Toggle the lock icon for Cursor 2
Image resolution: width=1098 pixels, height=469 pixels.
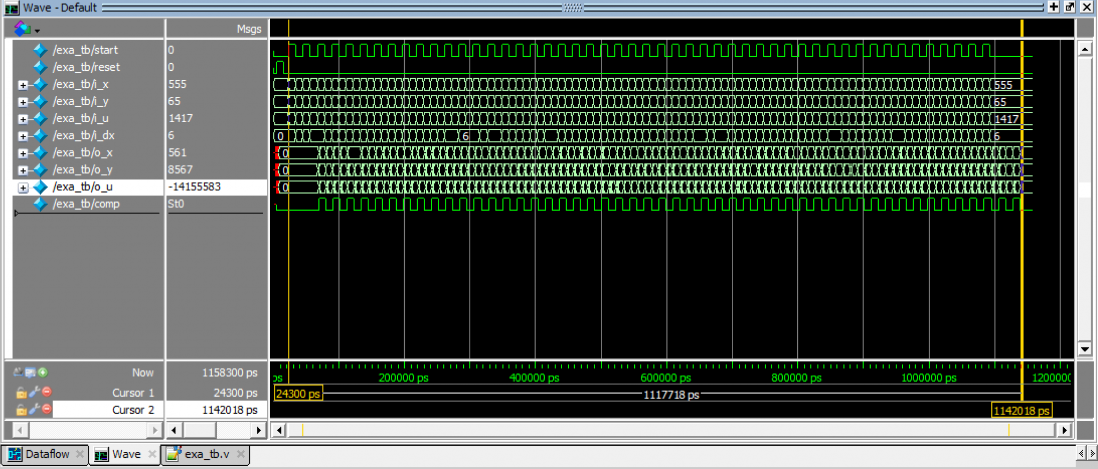(x=21, y=410)
